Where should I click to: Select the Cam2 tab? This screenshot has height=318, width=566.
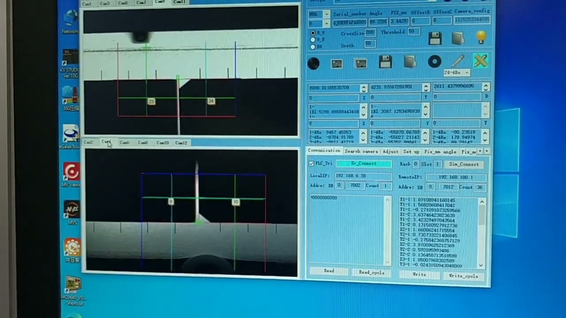[x=88, y=142]
